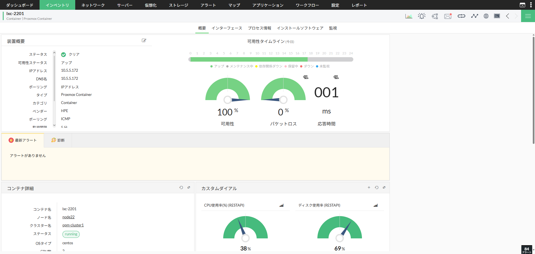Switch to the プロセス情報 tab
535x254 pixels.
coord(260,28)
